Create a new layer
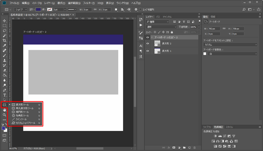The image size is (263, 151). click(189, 148)
